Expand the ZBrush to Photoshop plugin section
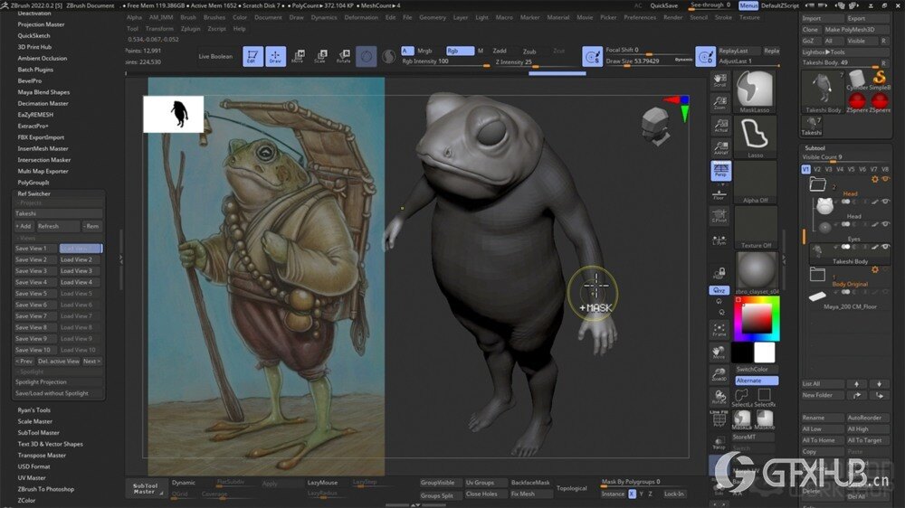 (46, 489)
